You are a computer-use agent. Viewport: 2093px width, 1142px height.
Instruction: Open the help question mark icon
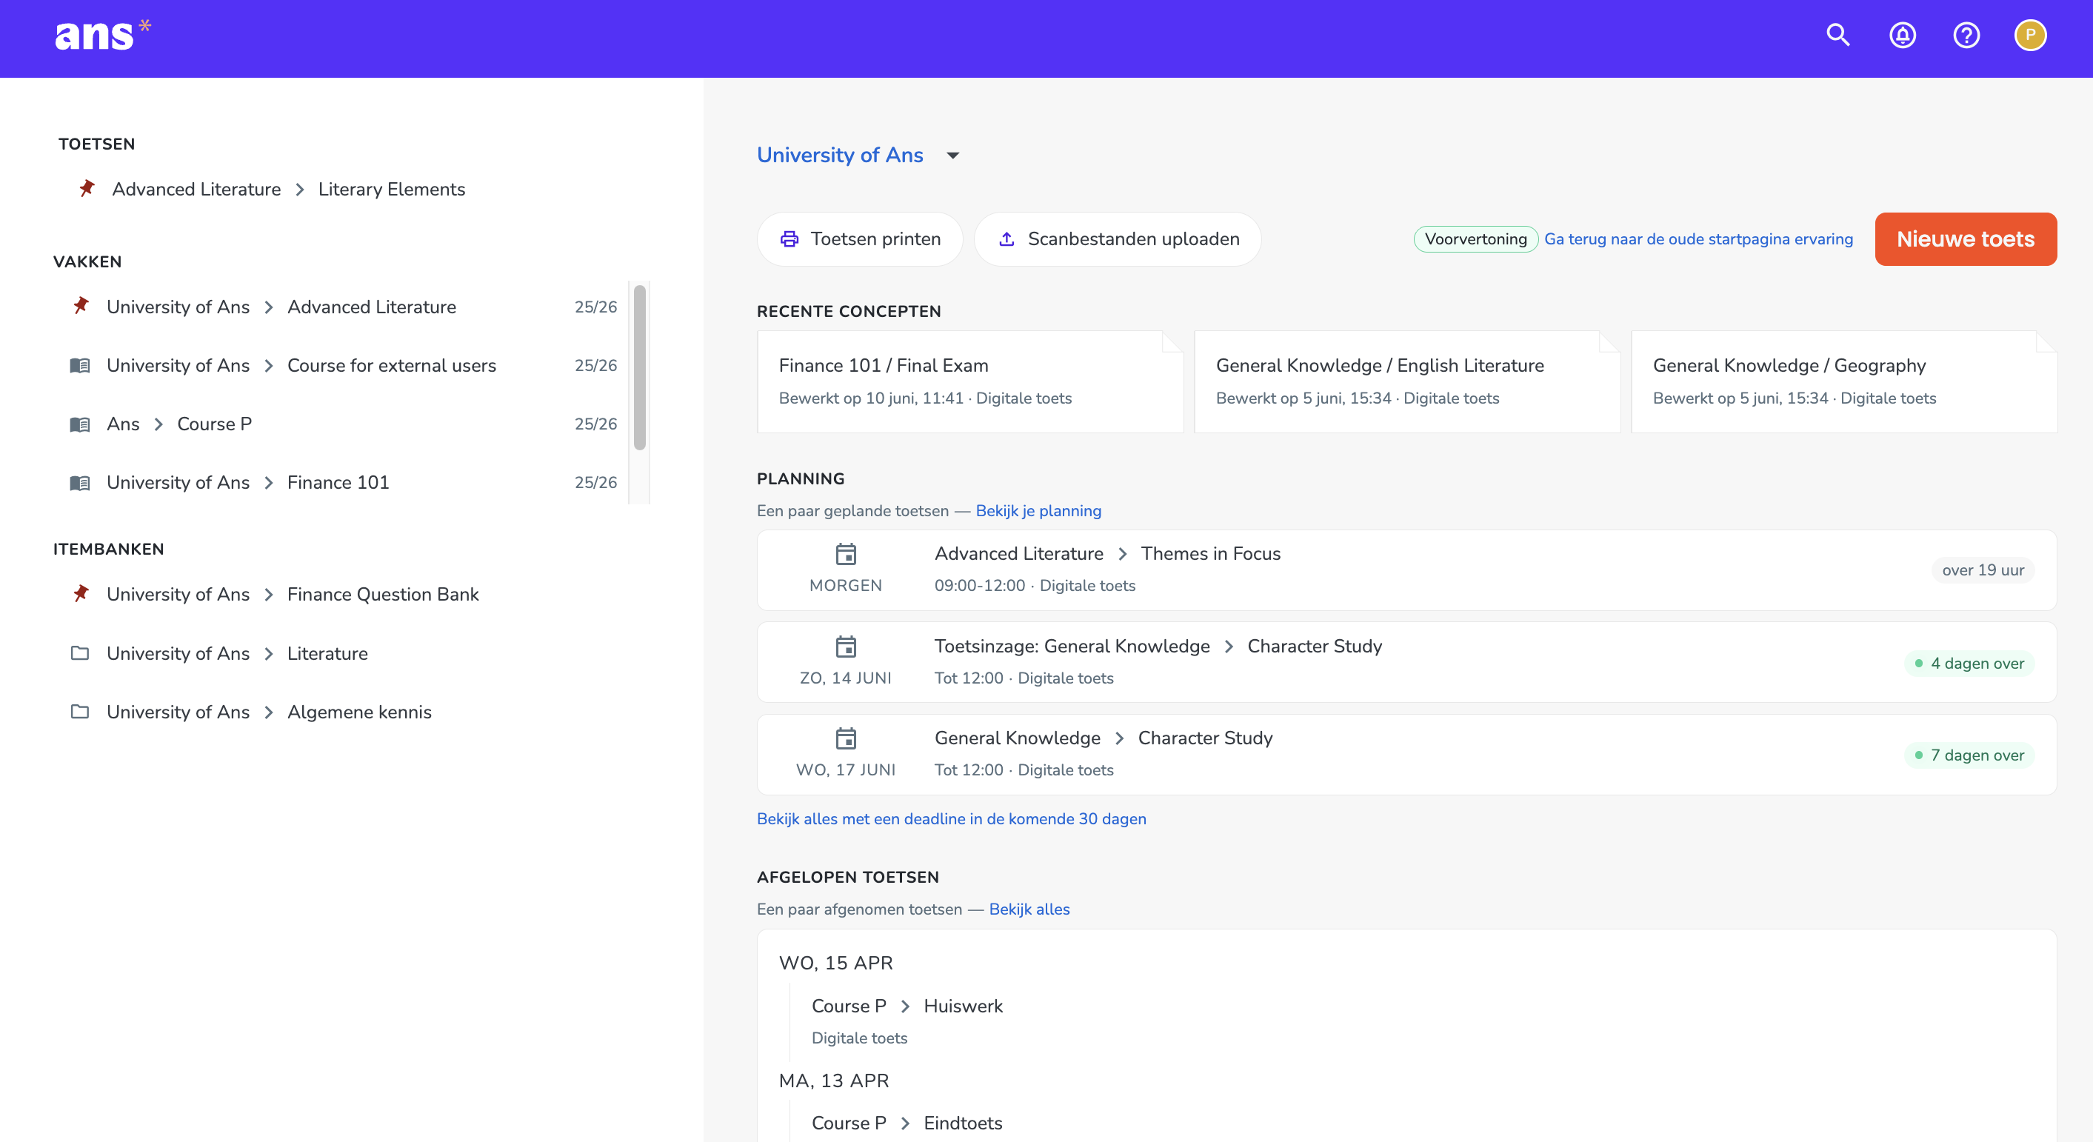(1966, 35)
